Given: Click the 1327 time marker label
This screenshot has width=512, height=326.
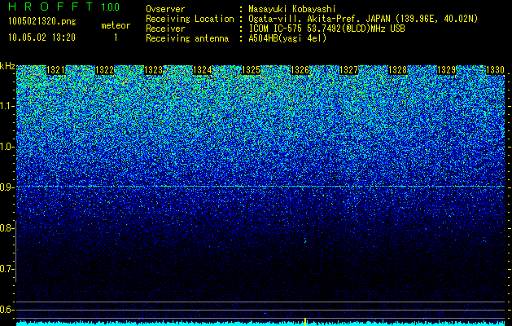Looking at the screenshot, I should (348, 70).
